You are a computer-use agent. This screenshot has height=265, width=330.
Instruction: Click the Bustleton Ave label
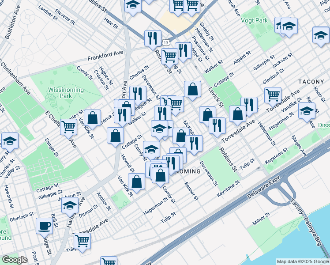(x=13, y=23)
